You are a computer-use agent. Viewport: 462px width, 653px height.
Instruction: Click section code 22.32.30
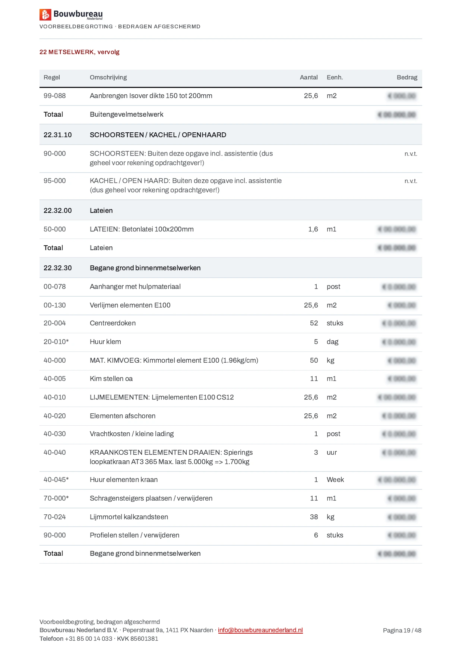tap(58, 268)
